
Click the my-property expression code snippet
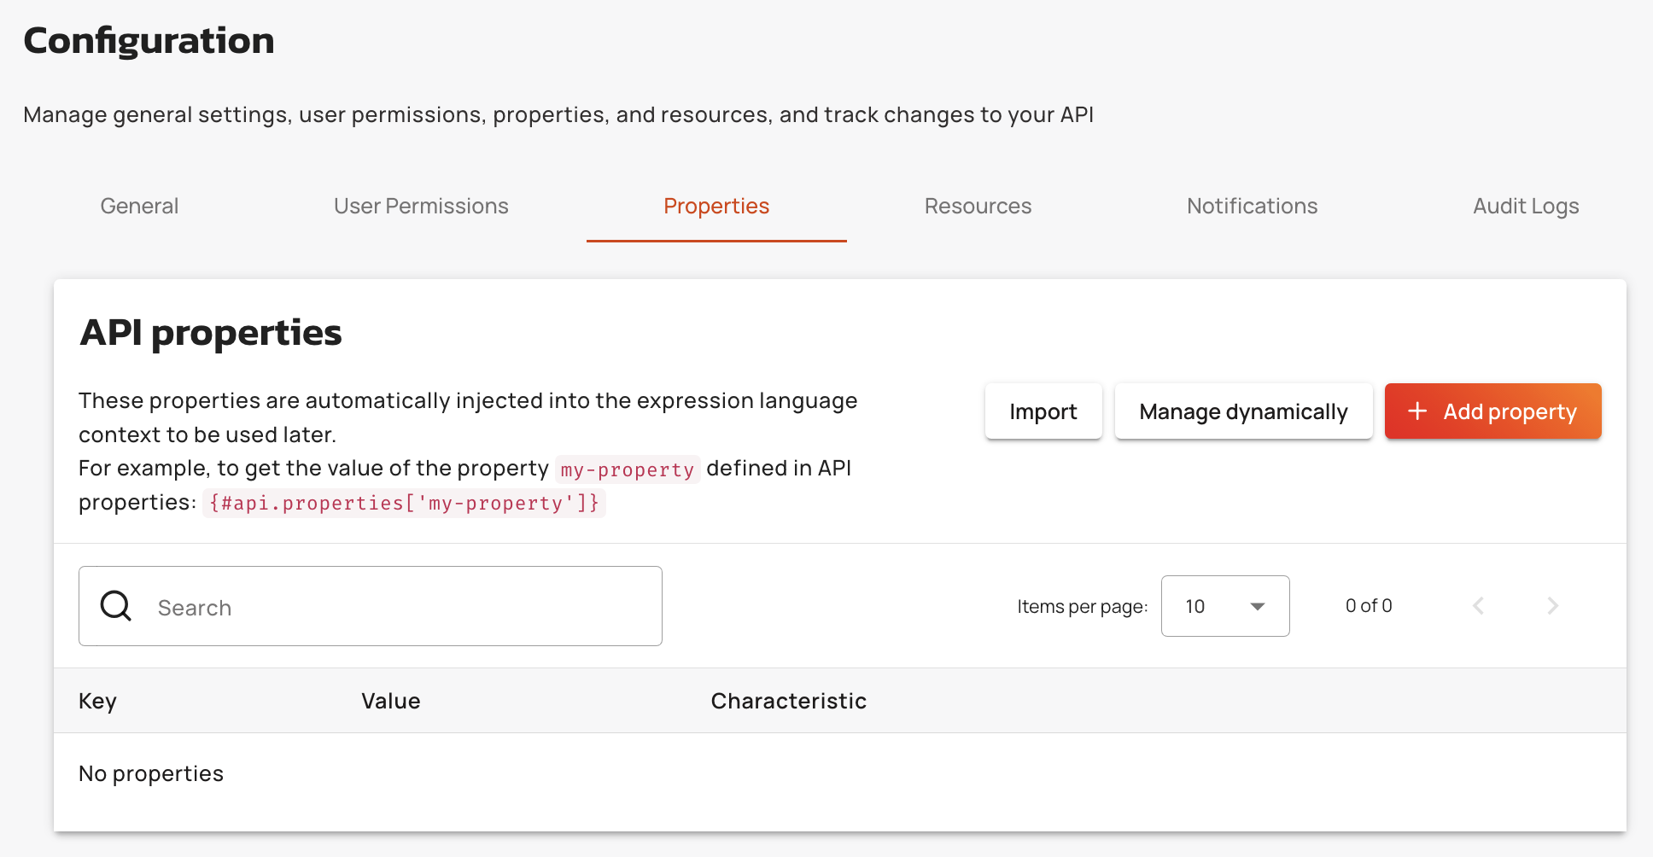[404, 504]
